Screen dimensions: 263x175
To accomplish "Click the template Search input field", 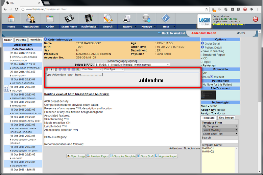I will point(220,141).
